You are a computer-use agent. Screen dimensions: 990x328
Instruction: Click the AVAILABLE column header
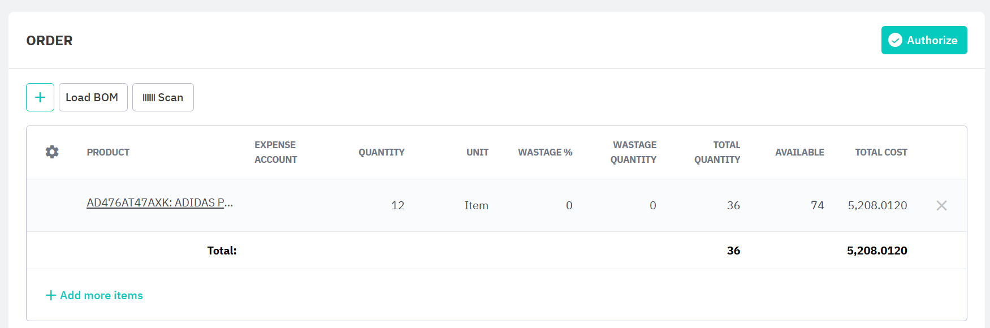point(799,152)
